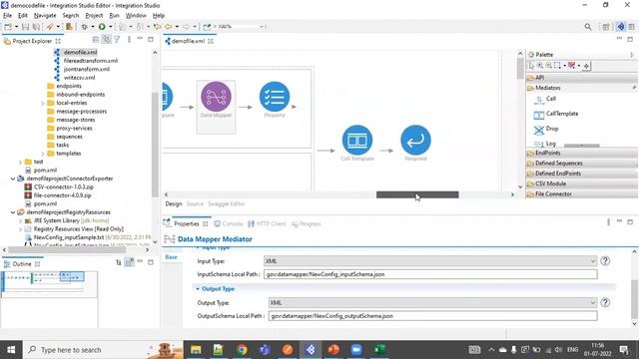Click the Windows Start button
Screen dimensions: 639x359
[x=11, y=350]
